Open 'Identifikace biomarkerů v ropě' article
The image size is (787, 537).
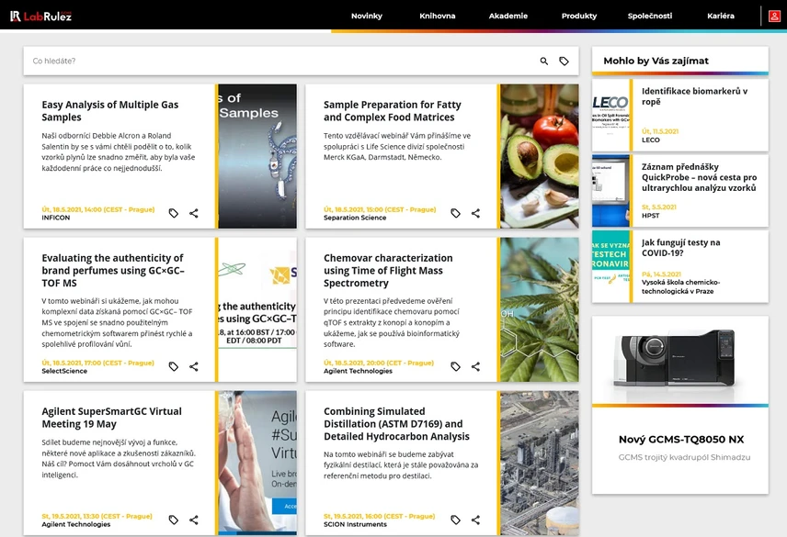point(694,96)
